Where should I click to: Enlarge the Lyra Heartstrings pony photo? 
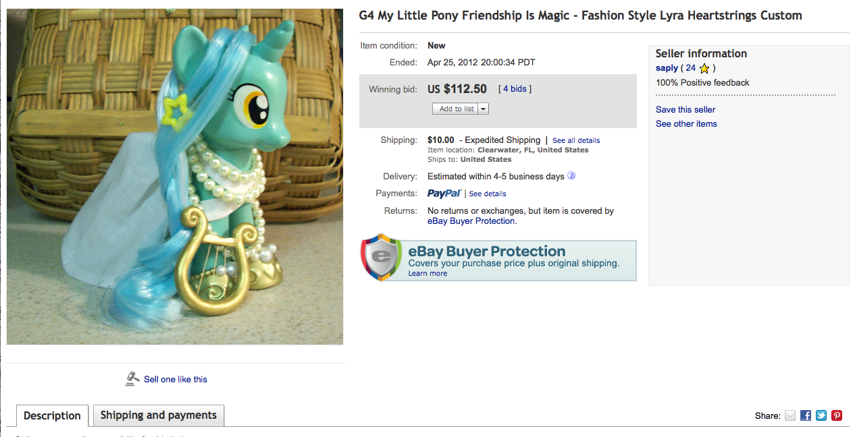175,177
